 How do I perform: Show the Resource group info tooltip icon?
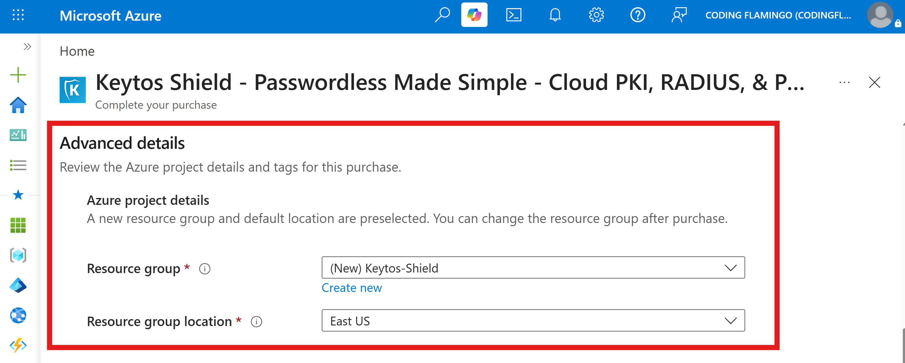[205, 269]
